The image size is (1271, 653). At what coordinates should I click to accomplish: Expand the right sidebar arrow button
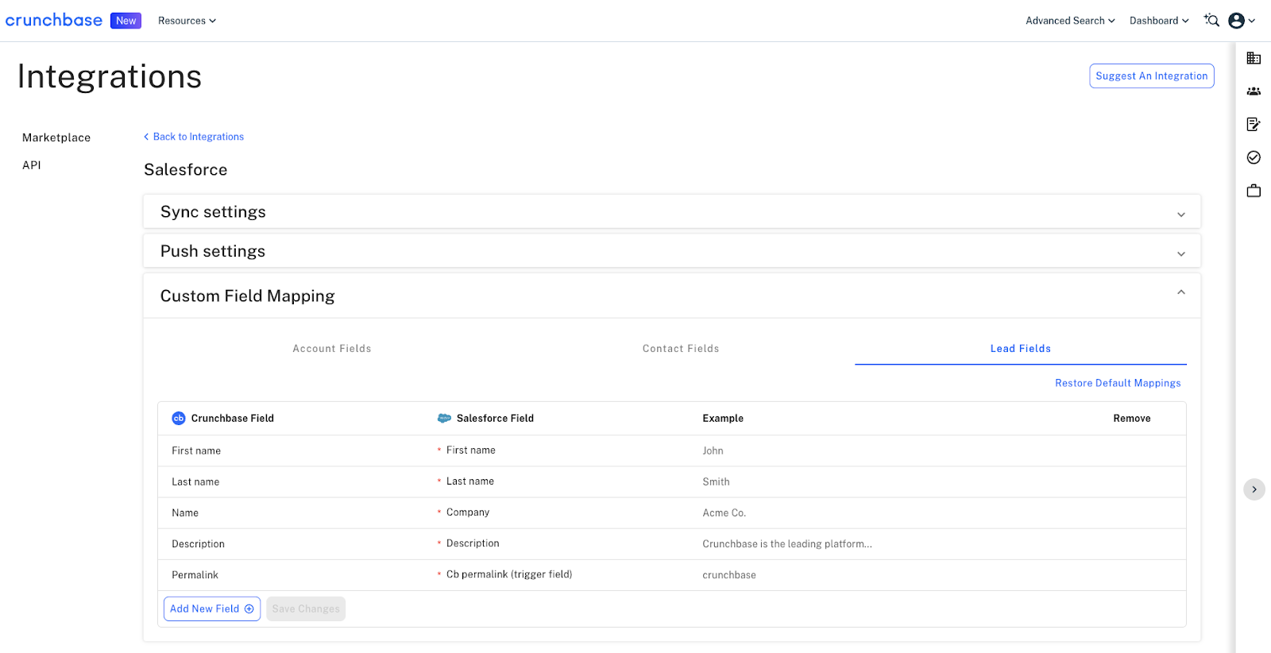(1254, 489)
